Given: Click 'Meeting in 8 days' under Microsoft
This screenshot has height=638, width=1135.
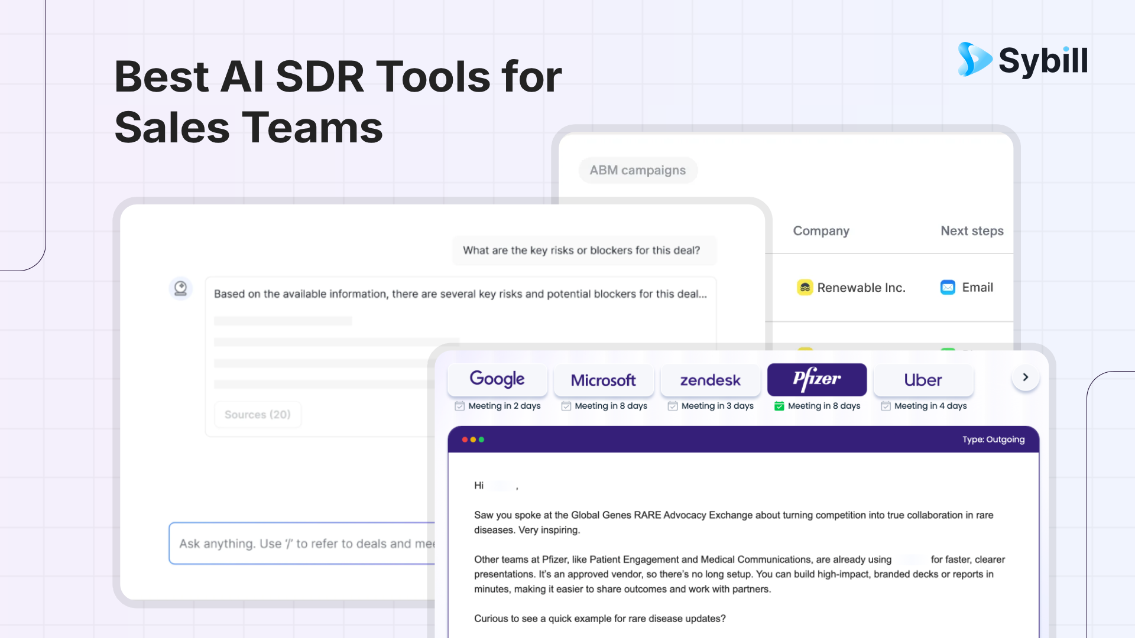Looking at the screenshot, I should click(x=611, y=406).
